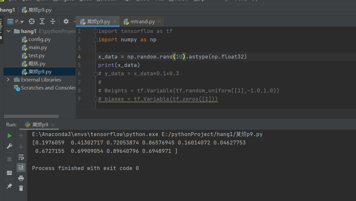Image resolution: width=356 pixels, height=201 pixels.
Task: Toggle soft-wrap in the console output
Action: [21, 157]
